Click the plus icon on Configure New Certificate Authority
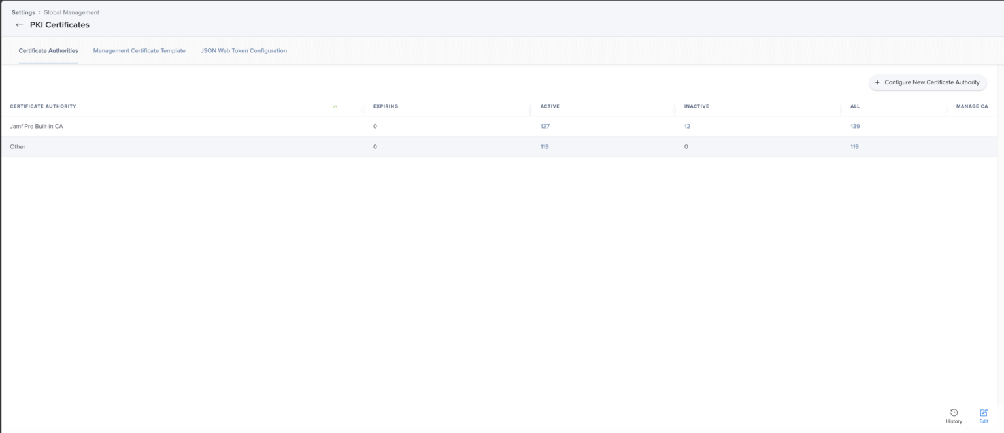Image resolution: width=1004 pixels, height=433 pixels. 877,82
